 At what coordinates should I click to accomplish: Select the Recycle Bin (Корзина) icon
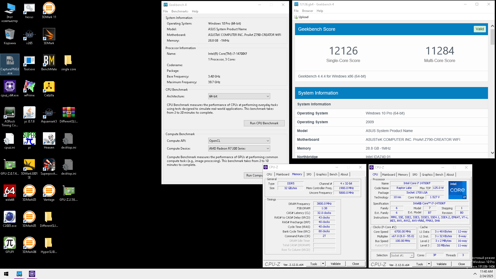10,36
